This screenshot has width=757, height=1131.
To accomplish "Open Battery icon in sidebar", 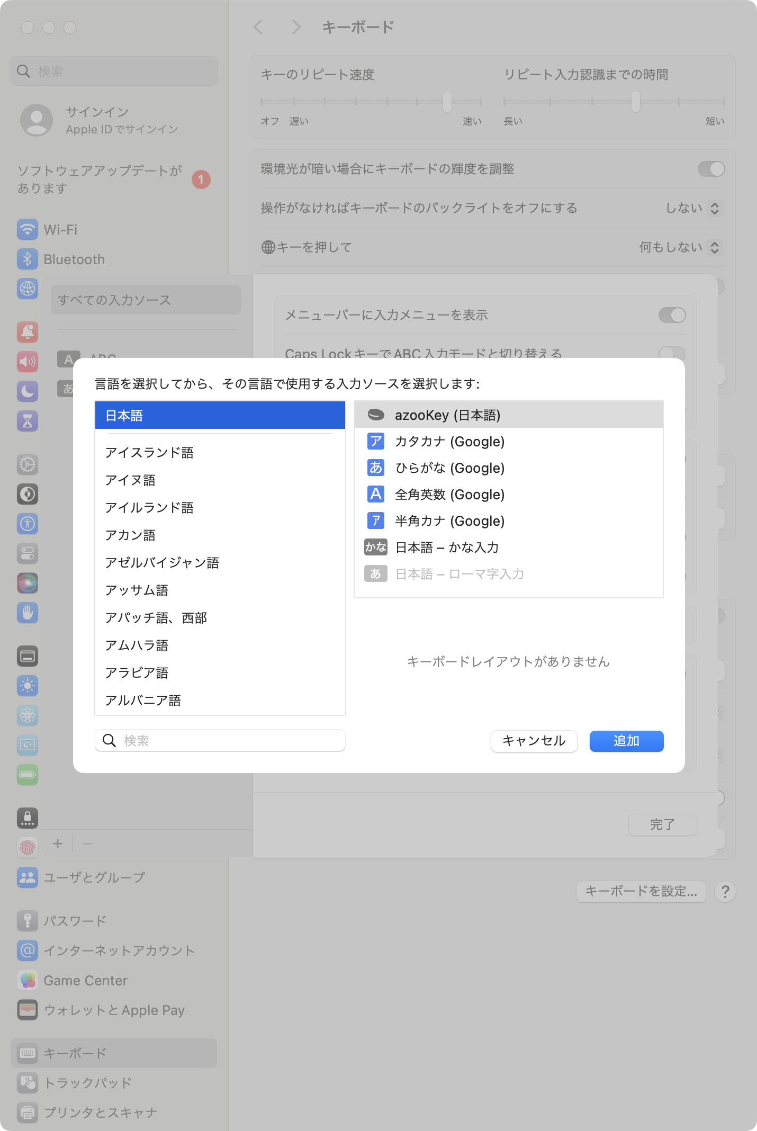I will 28,775.
